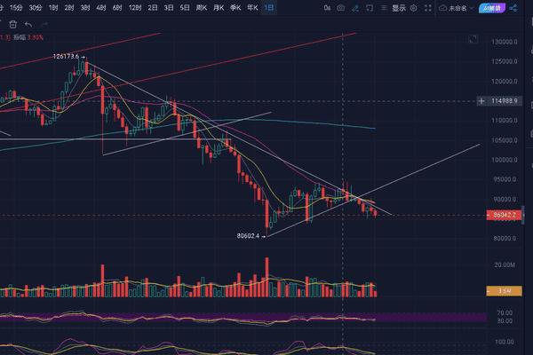Toggle the 0s countdown timer
533x355 pixels.
328,7
